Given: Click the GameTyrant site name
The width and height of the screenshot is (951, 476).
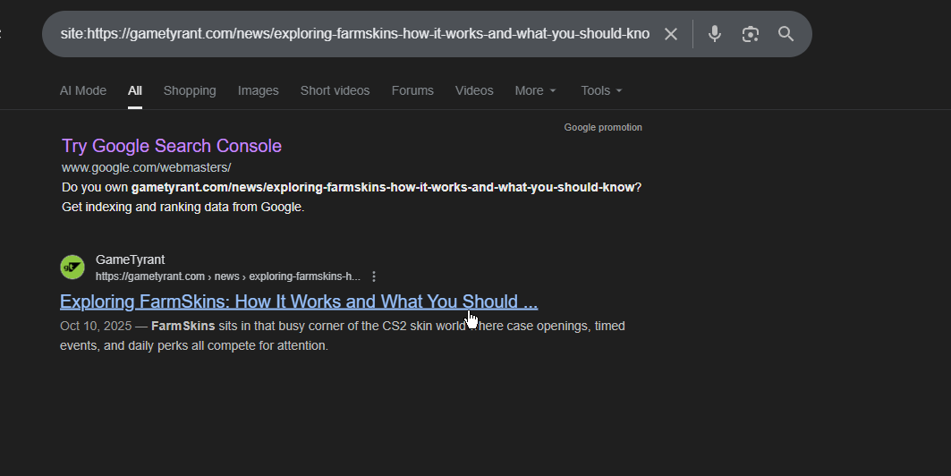Looking at the screenshot, I should (131, 259).
